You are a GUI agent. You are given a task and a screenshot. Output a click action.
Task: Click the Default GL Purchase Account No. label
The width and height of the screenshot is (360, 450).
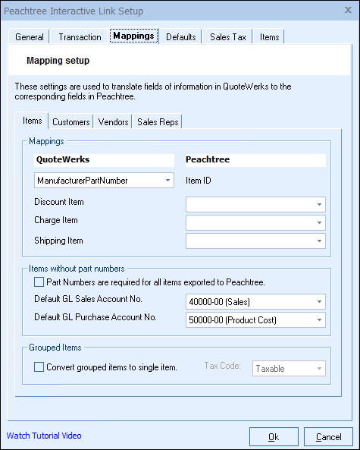click(x=95, y=317)
